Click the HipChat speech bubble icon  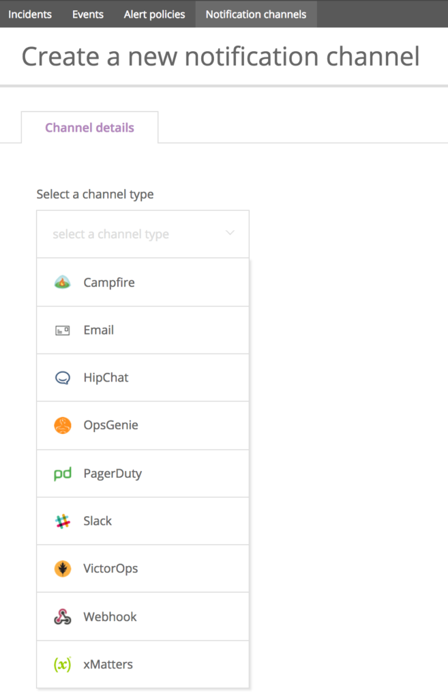point(62,378)
